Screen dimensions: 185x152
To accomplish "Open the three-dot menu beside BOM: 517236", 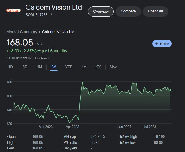I will [51, 15].
